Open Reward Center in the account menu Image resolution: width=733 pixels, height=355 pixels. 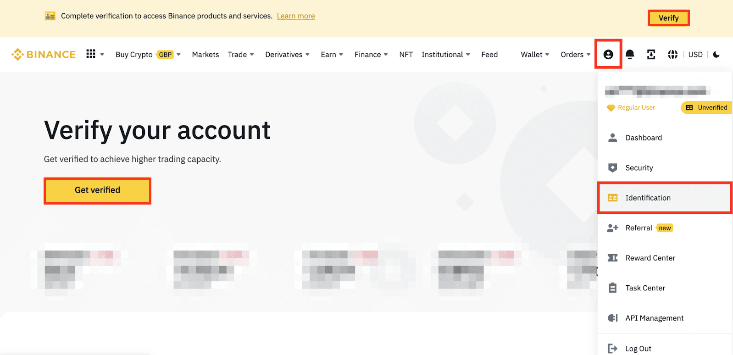tap(665, 258)
